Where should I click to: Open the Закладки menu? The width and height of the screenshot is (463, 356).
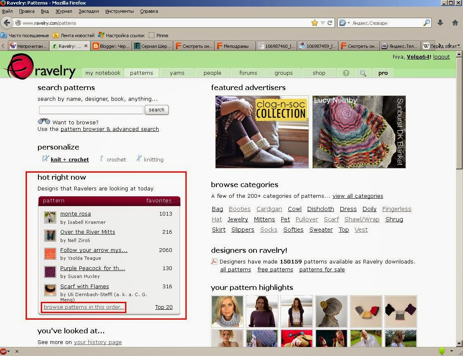88,11
